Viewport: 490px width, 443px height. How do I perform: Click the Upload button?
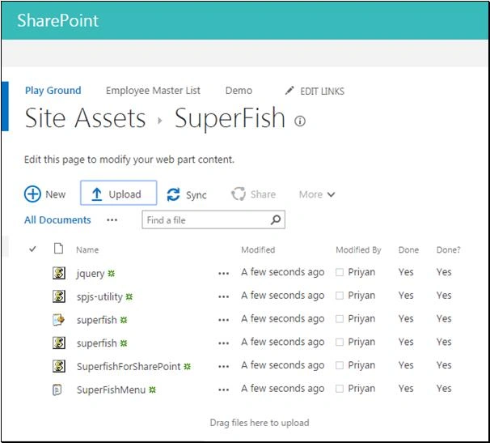point(118,193)
